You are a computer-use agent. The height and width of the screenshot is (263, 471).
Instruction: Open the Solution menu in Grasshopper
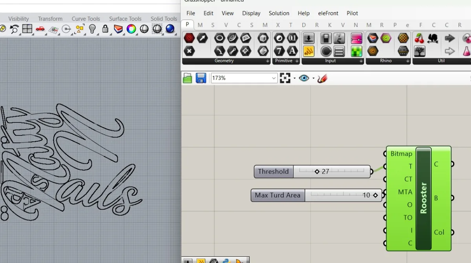(x=279, y=13)
